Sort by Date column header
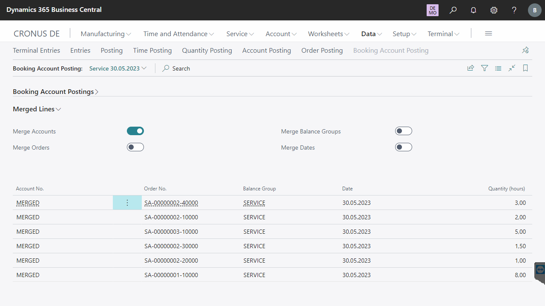 click(x=347, y=188)
